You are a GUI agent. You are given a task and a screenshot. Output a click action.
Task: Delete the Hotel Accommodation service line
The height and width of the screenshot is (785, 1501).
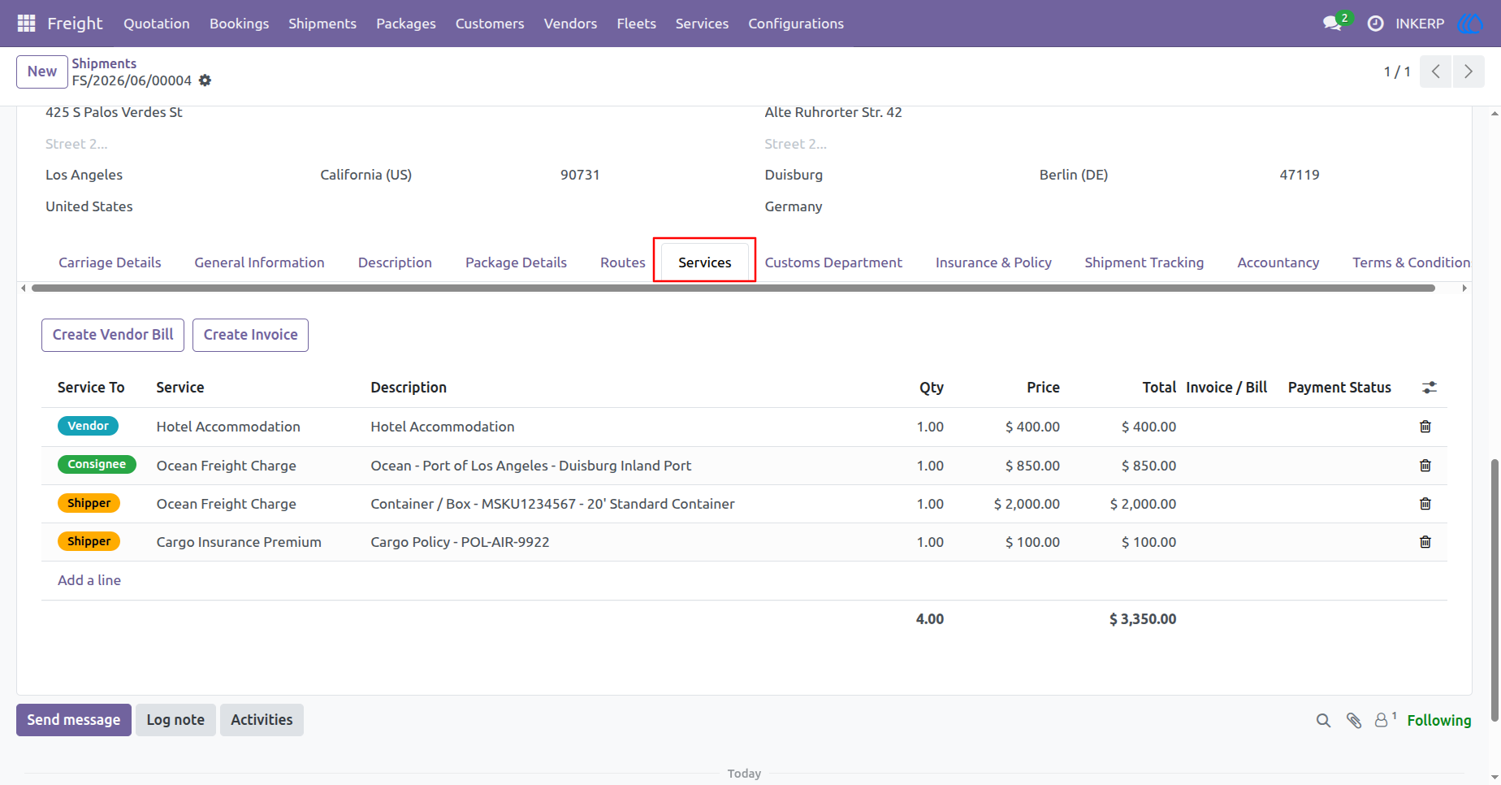tap(1425, 427)
